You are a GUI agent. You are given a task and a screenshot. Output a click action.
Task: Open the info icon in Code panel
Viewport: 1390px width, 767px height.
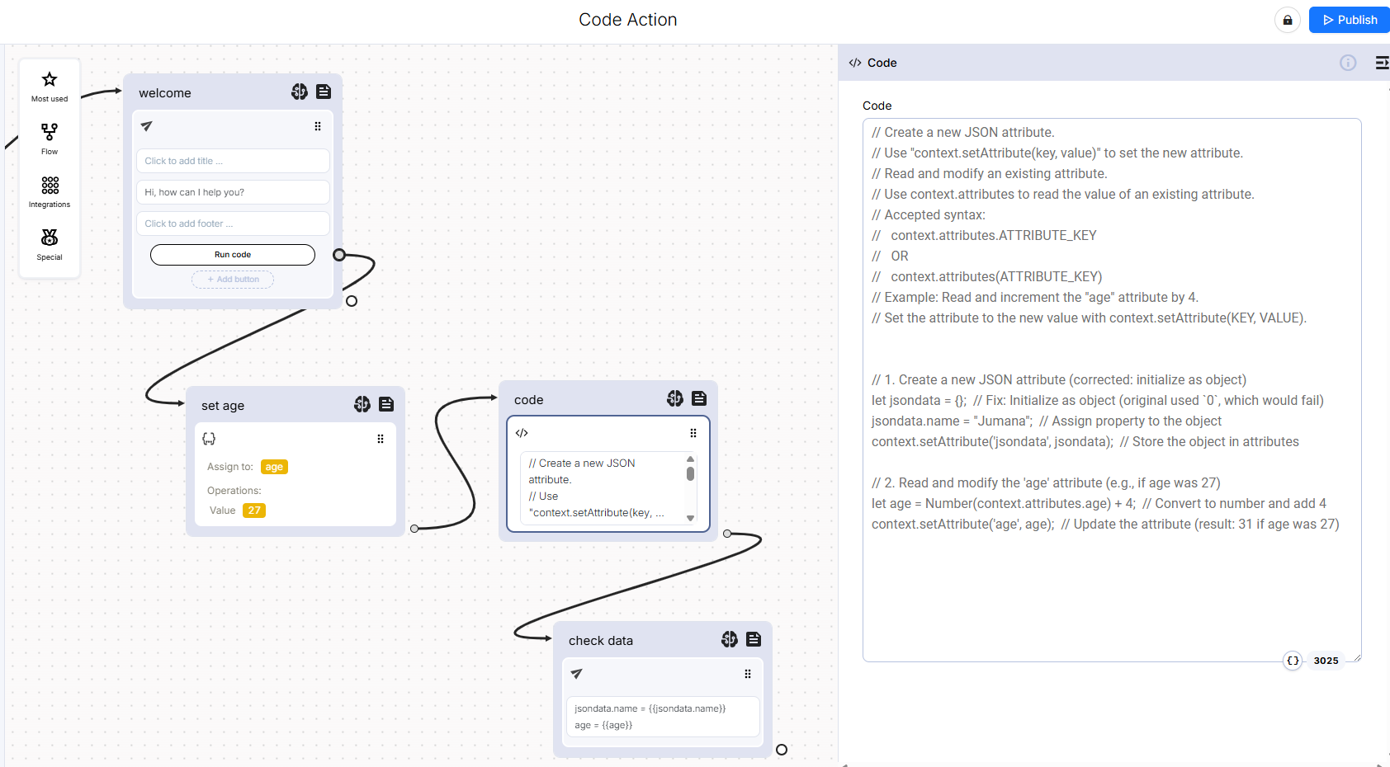click(1348, 63)
